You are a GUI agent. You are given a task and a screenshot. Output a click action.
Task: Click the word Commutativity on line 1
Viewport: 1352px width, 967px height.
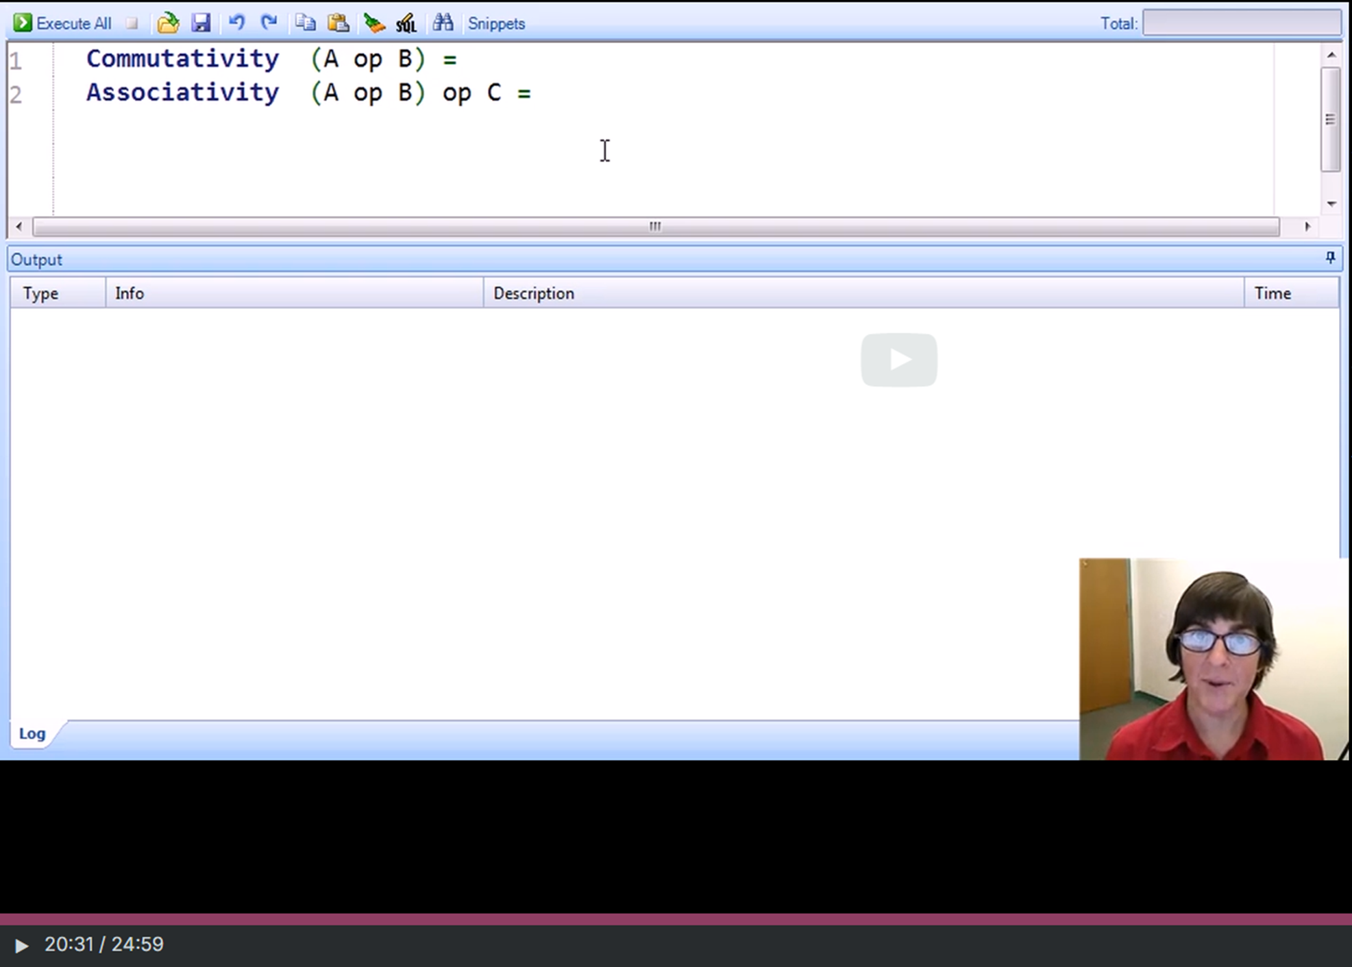(x=182, y=59)
